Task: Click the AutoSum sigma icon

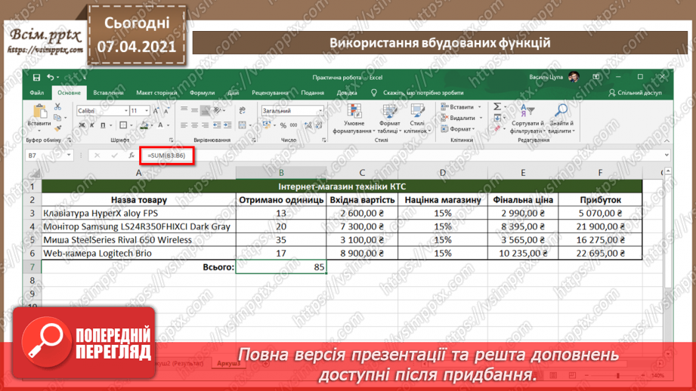Action: coord(497,107)
